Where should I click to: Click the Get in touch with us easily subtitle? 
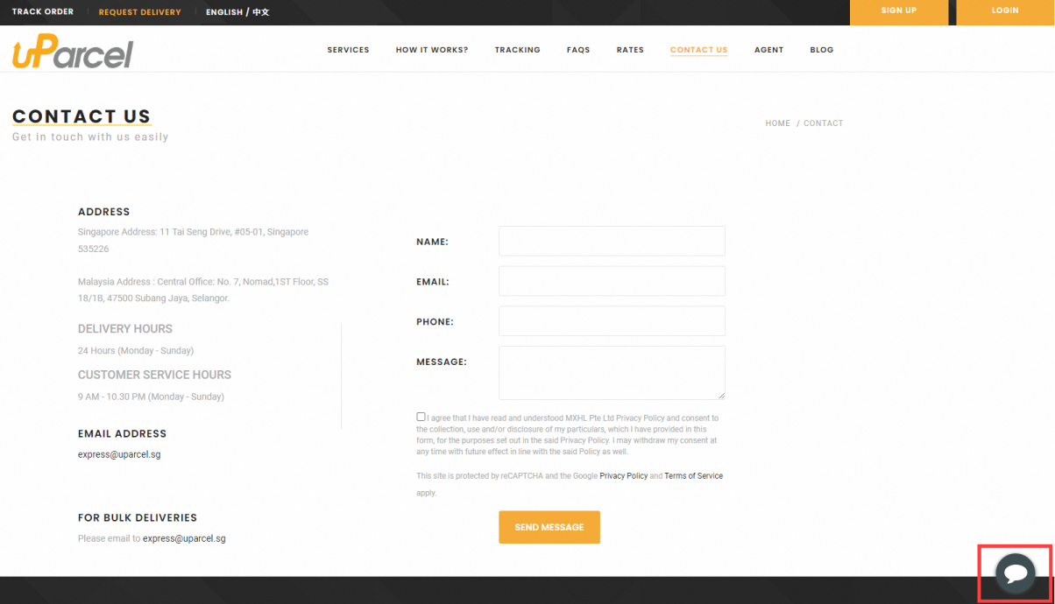(90, 137)
